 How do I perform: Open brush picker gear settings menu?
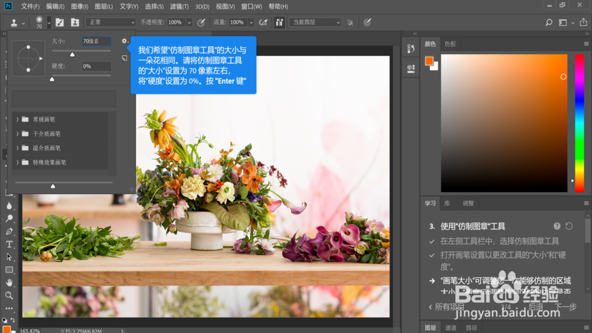tap(124, 41)
